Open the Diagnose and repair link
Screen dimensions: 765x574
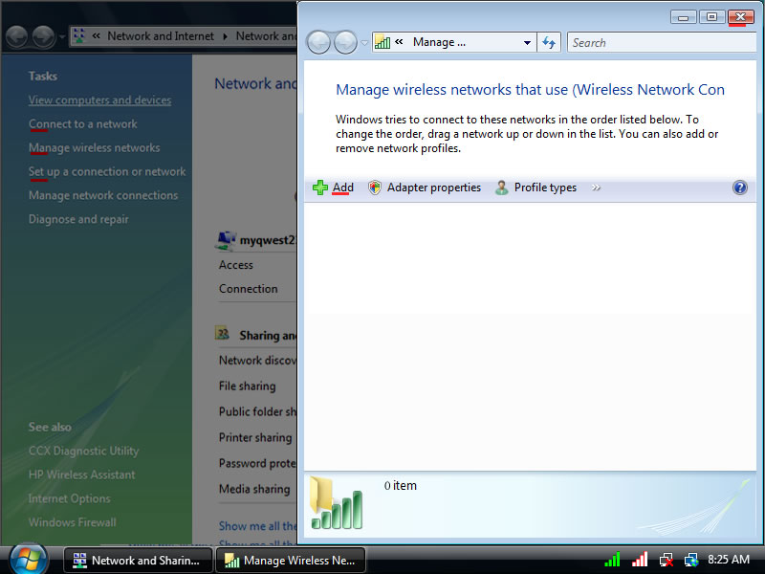click(x=78, y=219)
